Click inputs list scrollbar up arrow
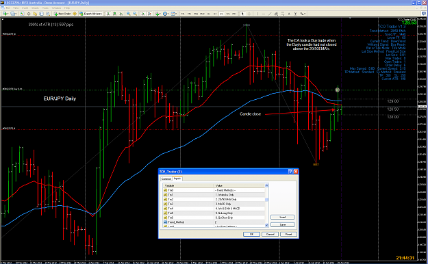428x264 pixels. tap(266, 185)
